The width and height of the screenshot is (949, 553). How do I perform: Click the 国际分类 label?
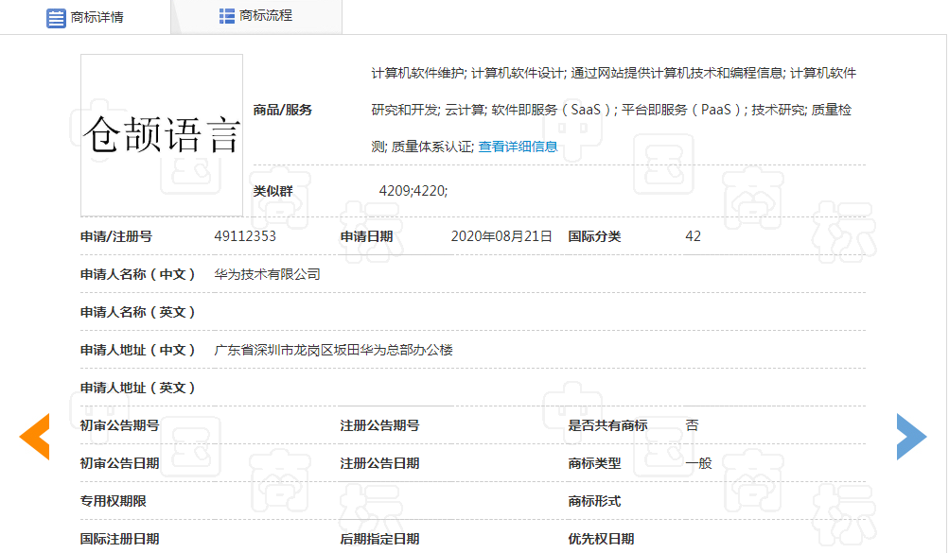(594, 236)
